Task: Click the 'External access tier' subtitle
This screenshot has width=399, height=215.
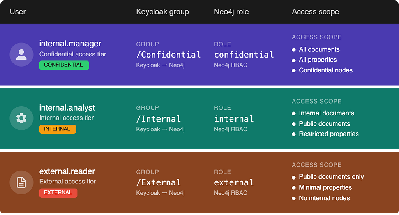Action: [67, 182]
